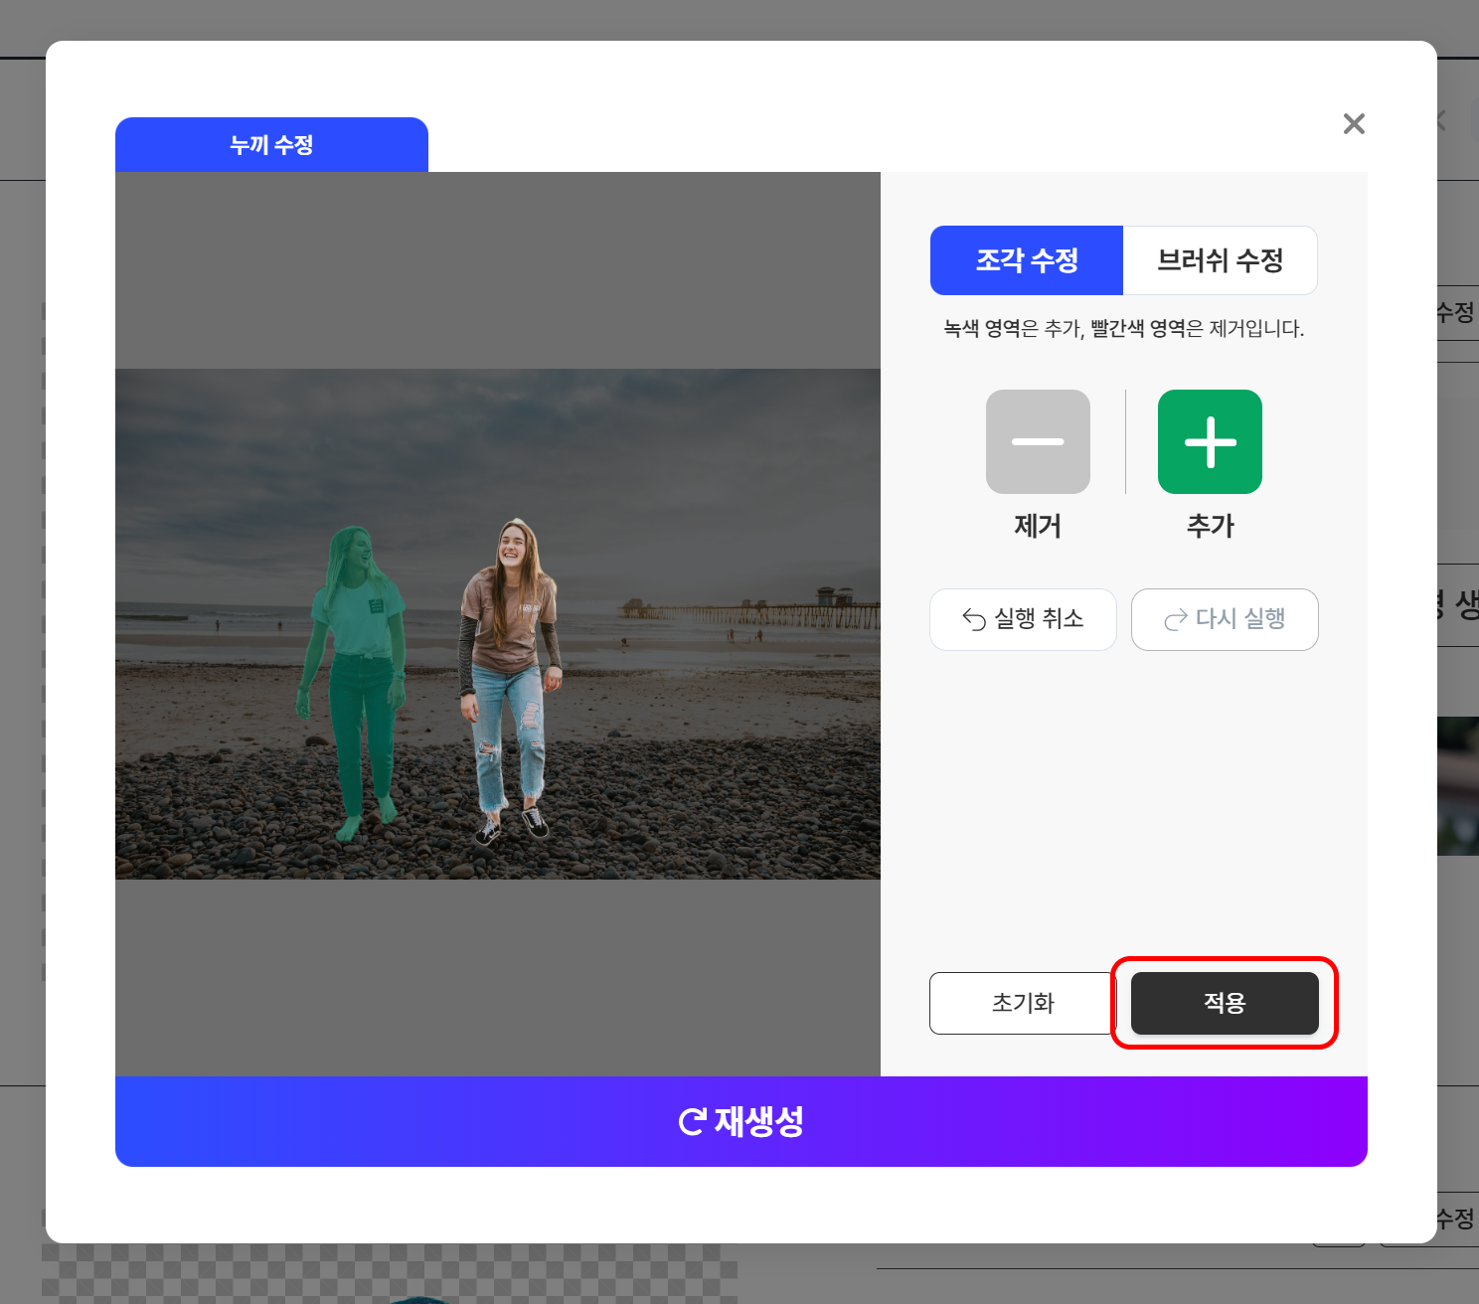Switch to the 브러쉬 수정 tab

[1221, 260]
